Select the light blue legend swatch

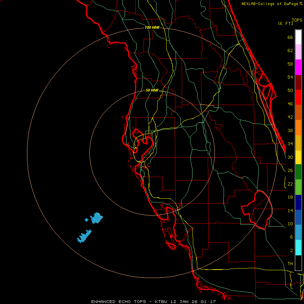(298, 232)
